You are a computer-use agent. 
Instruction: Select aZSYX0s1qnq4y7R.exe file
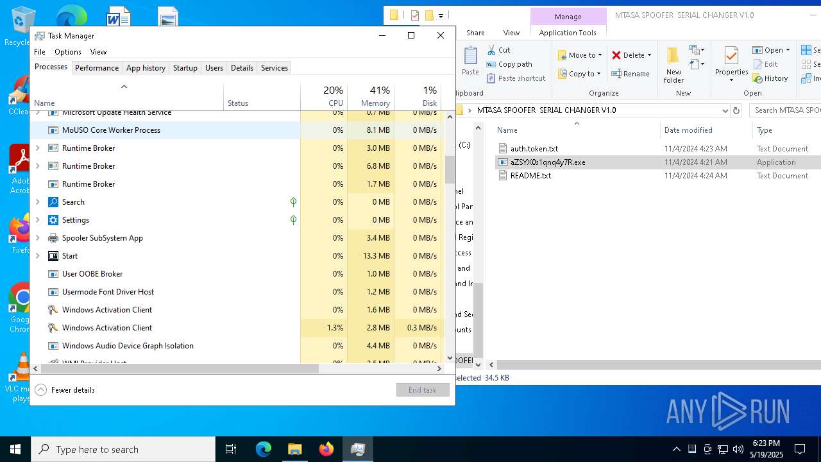pyautogui.click(x=547, y=162)
